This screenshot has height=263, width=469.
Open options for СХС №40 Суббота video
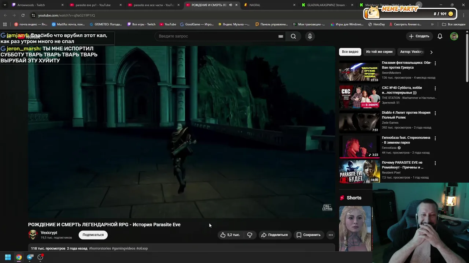coord(435,88)
